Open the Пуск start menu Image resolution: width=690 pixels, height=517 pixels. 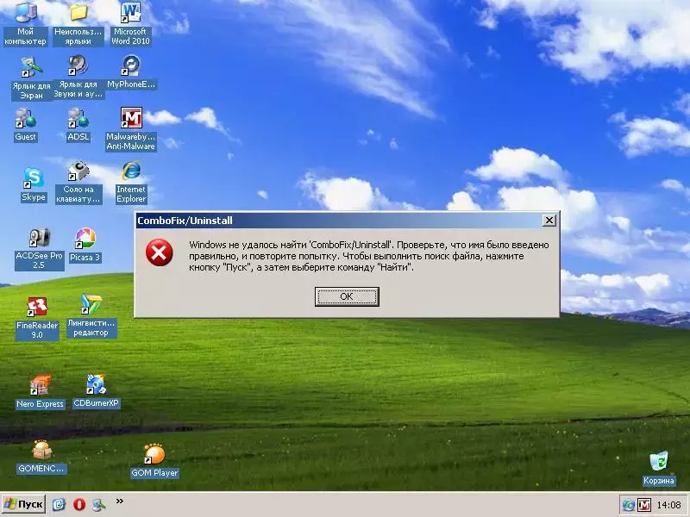[x=23, y=504]
